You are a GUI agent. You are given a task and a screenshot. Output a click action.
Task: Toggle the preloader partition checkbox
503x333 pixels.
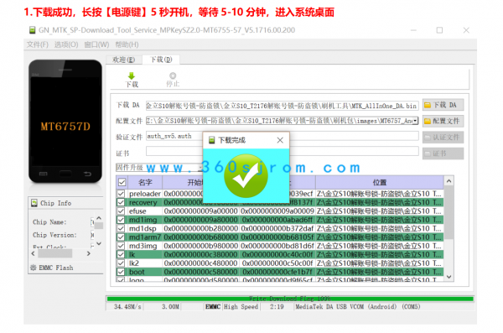click(x=121, y=194)
